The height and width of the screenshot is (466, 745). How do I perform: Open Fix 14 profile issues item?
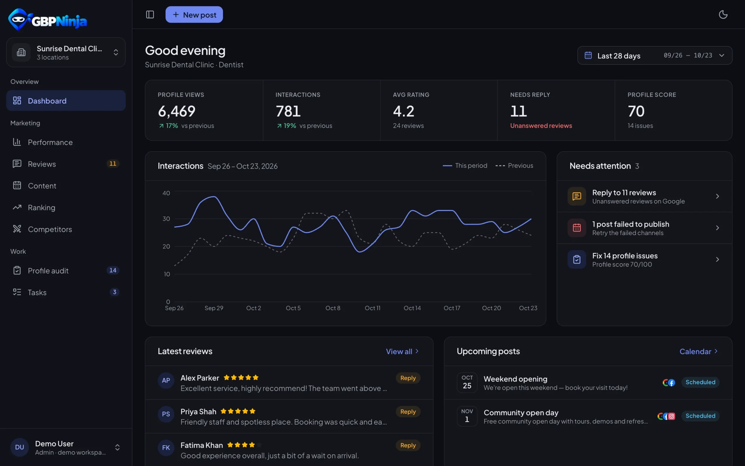click(644, 260)
